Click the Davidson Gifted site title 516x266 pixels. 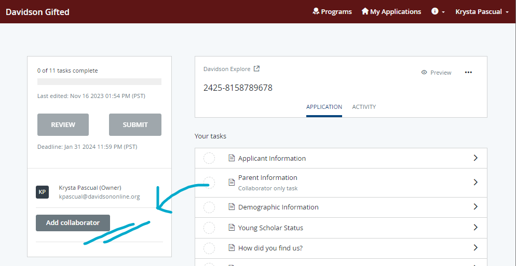pyautogui.click(x=37, y=12)
